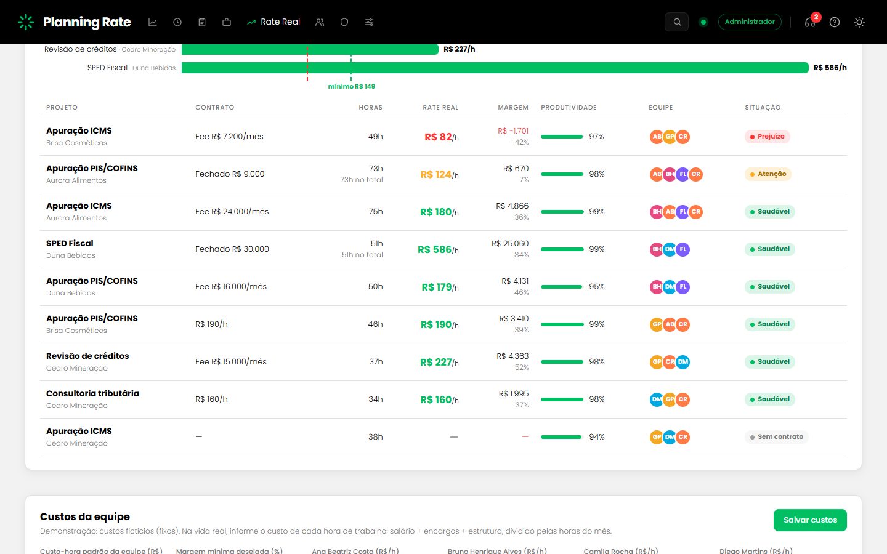Open the line chart dashboard nav icon
The image size is (887, 554).
[x=153, y=22]
